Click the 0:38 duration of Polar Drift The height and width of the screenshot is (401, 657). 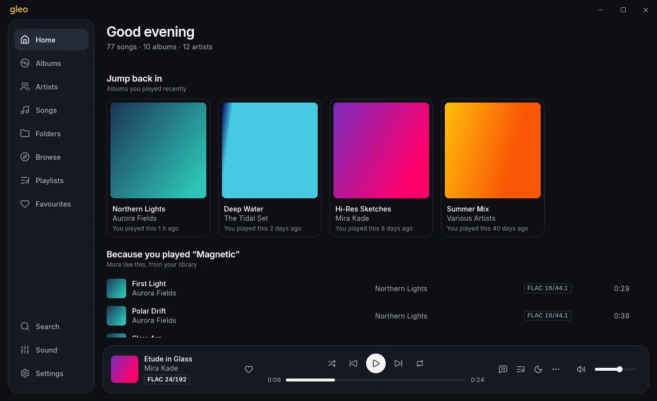click(x=622, y=316)
